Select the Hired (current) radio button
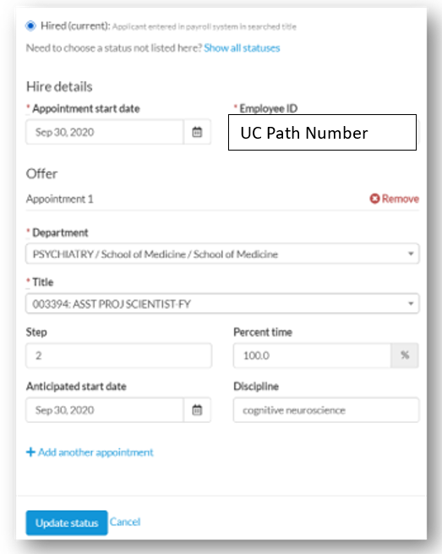 [x=30, y=25]
